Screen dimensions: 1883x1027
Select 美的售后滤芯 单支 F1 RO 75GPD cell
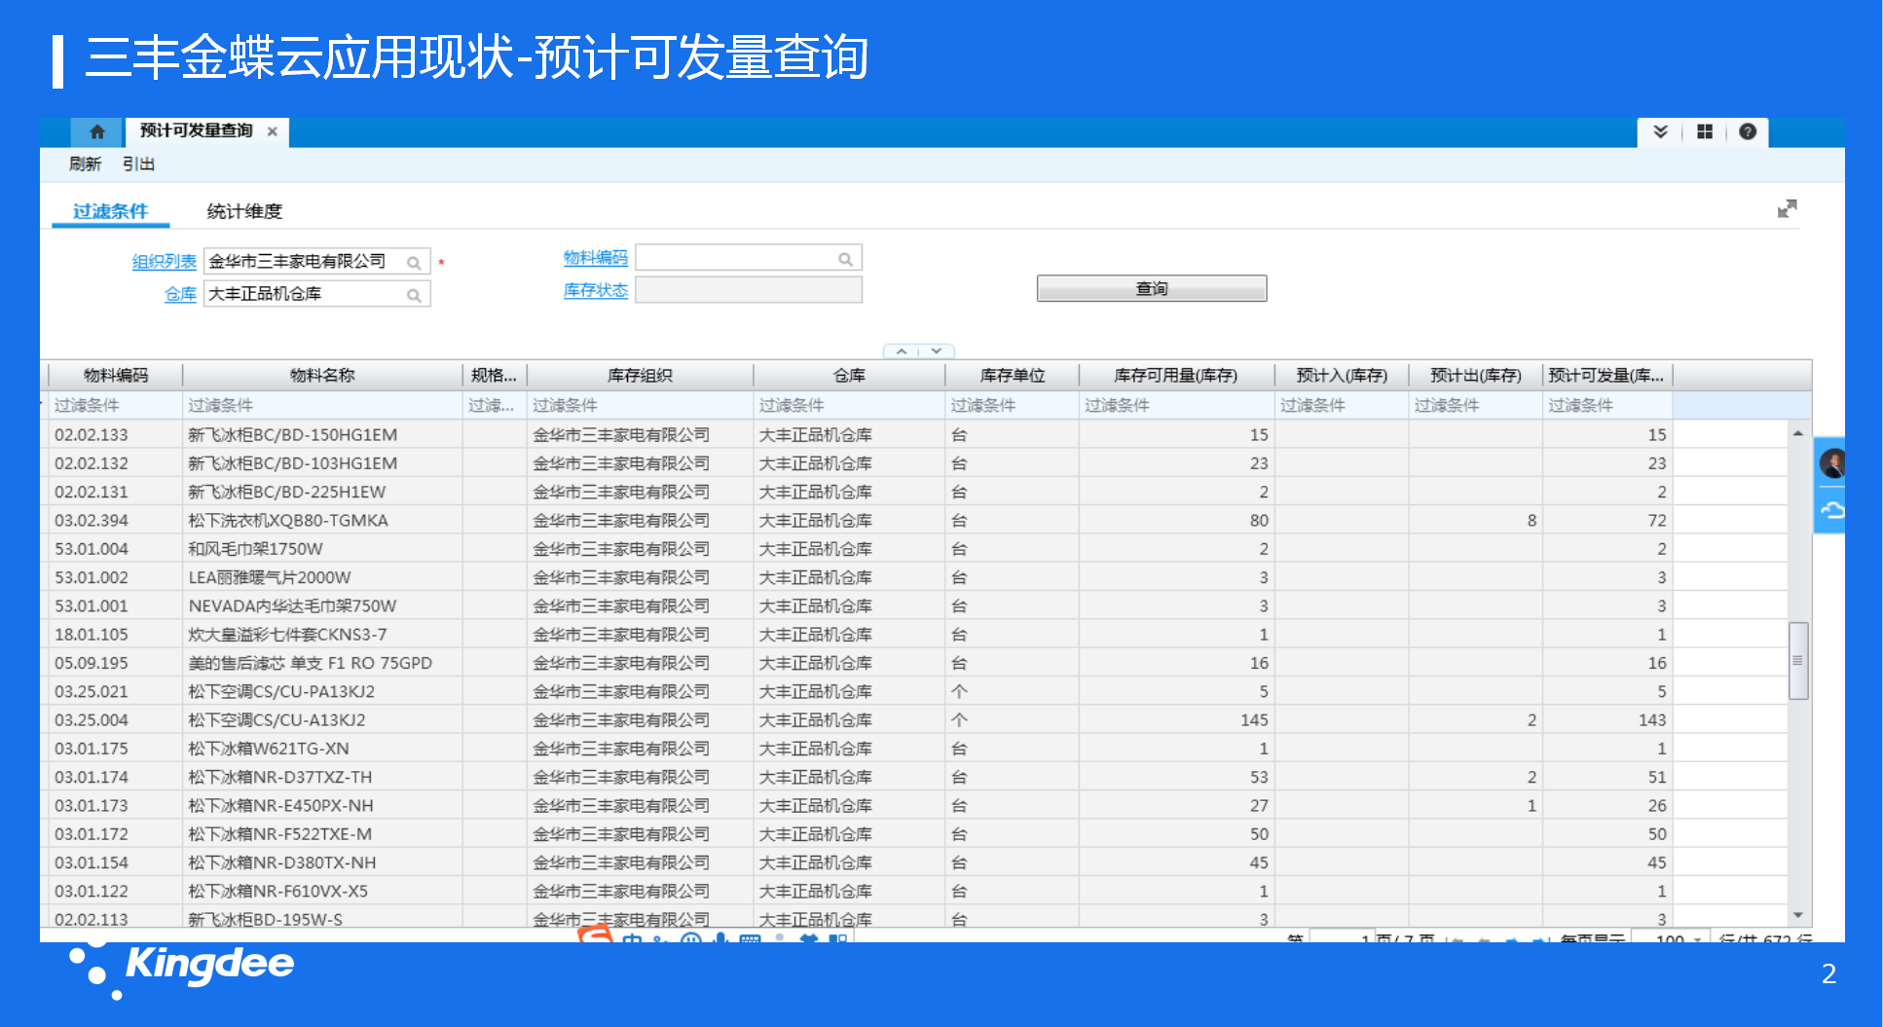pos(322,663)
